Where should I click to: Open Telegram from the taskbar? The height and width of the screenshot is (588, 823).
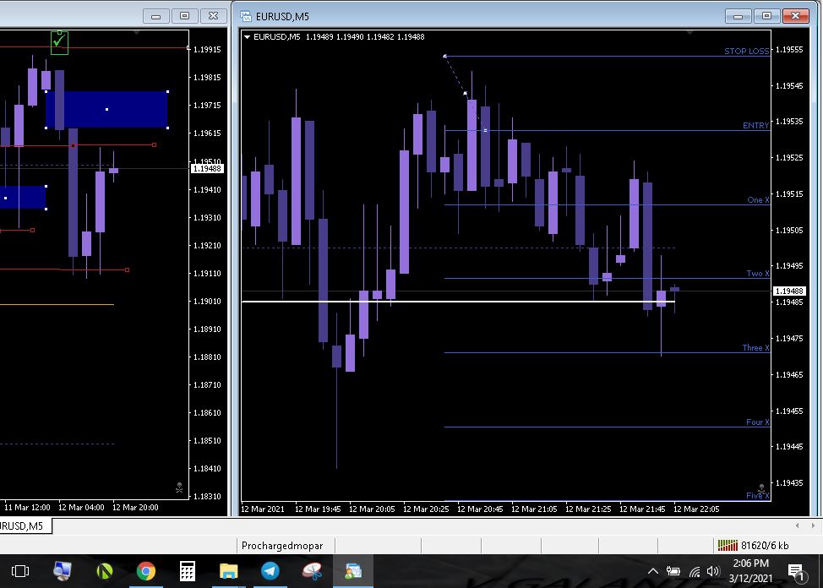[270, 571]
